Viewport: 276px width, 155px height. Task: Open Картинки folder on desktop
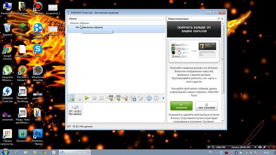(22, 8)
